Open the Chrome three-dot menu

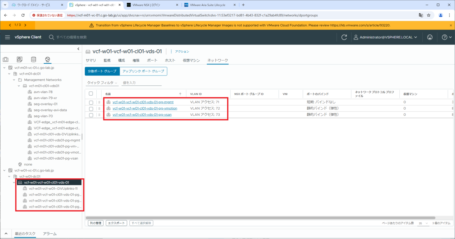pos(450,15)
